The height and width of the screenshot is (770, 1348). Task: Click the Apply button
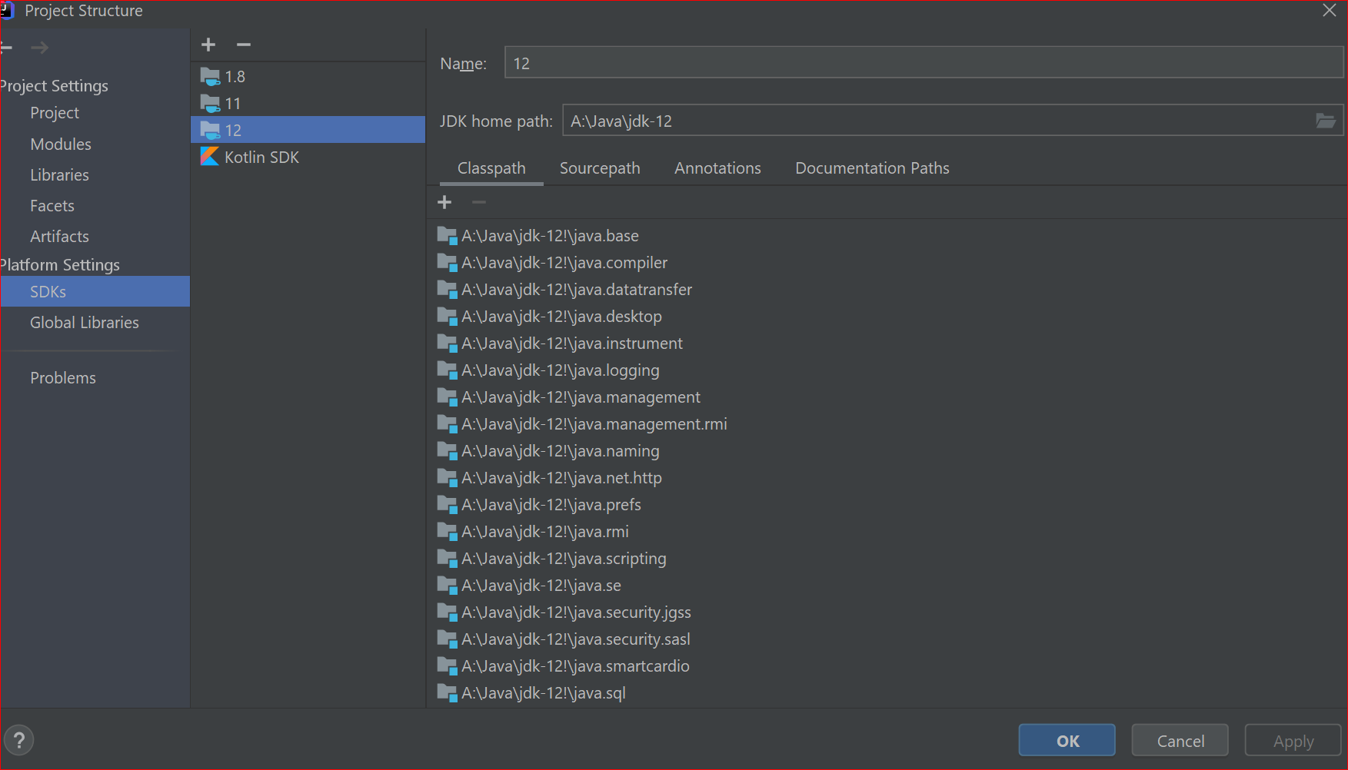pyautogui.click(x=1293, y=741)
